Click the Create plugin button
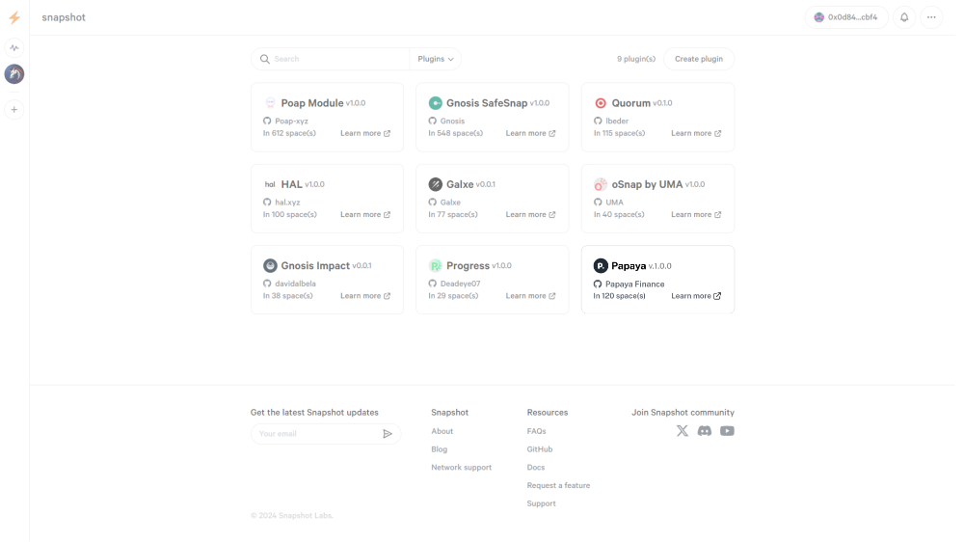The height and width of the screenshot is (542, 964). click(x=699, y=59)
